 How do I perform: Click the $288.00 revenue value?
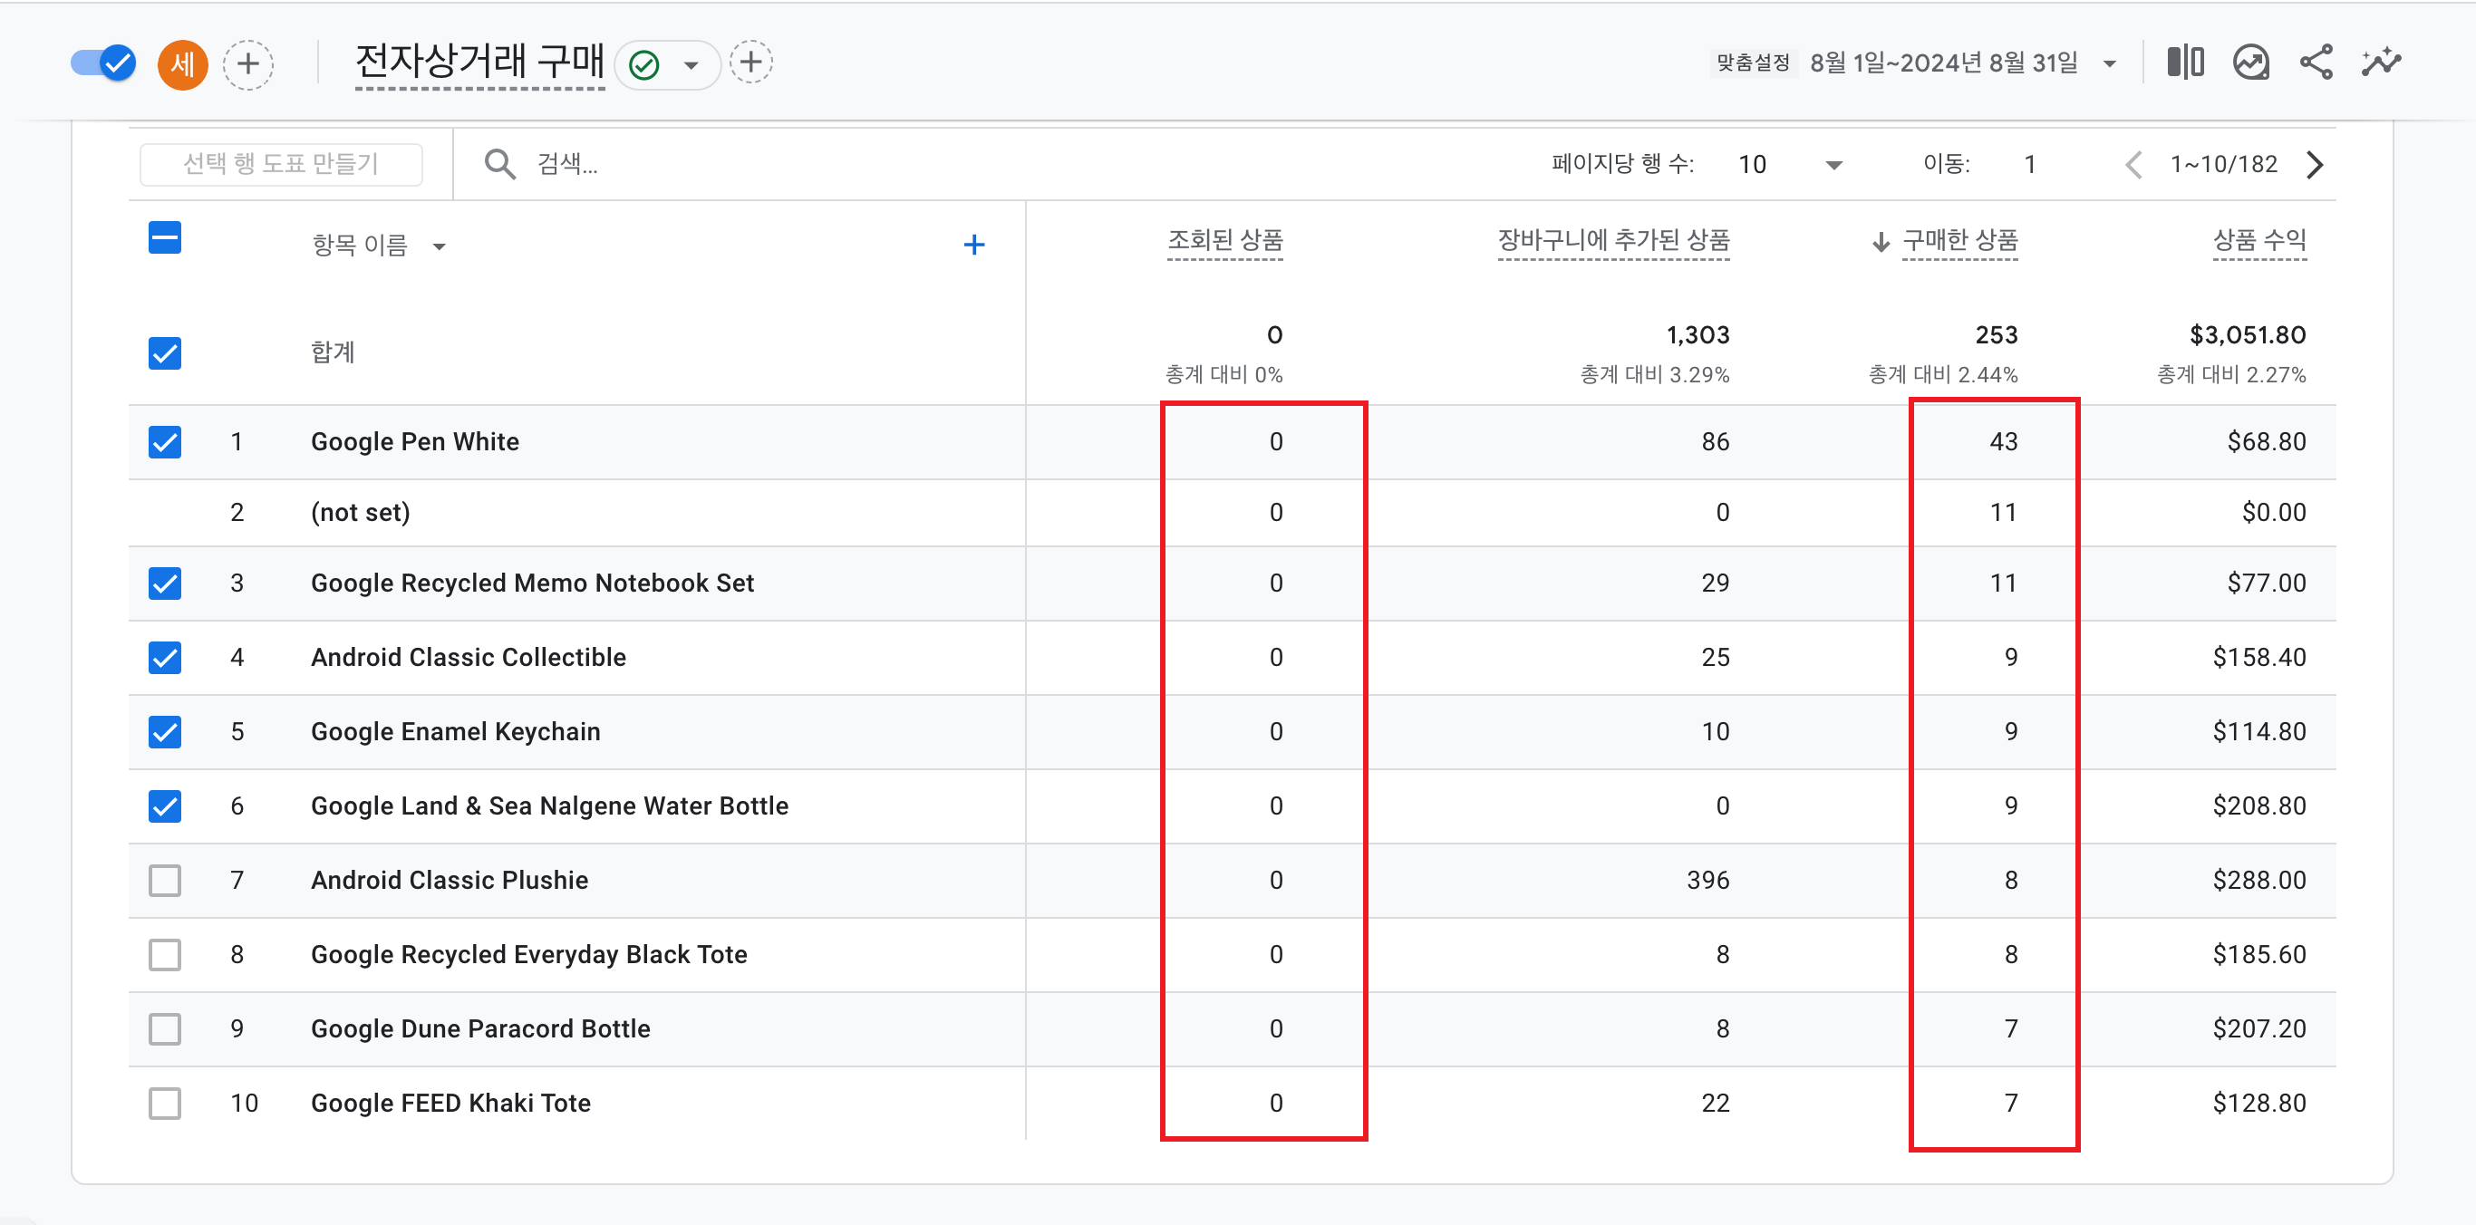click(2258, 880)
